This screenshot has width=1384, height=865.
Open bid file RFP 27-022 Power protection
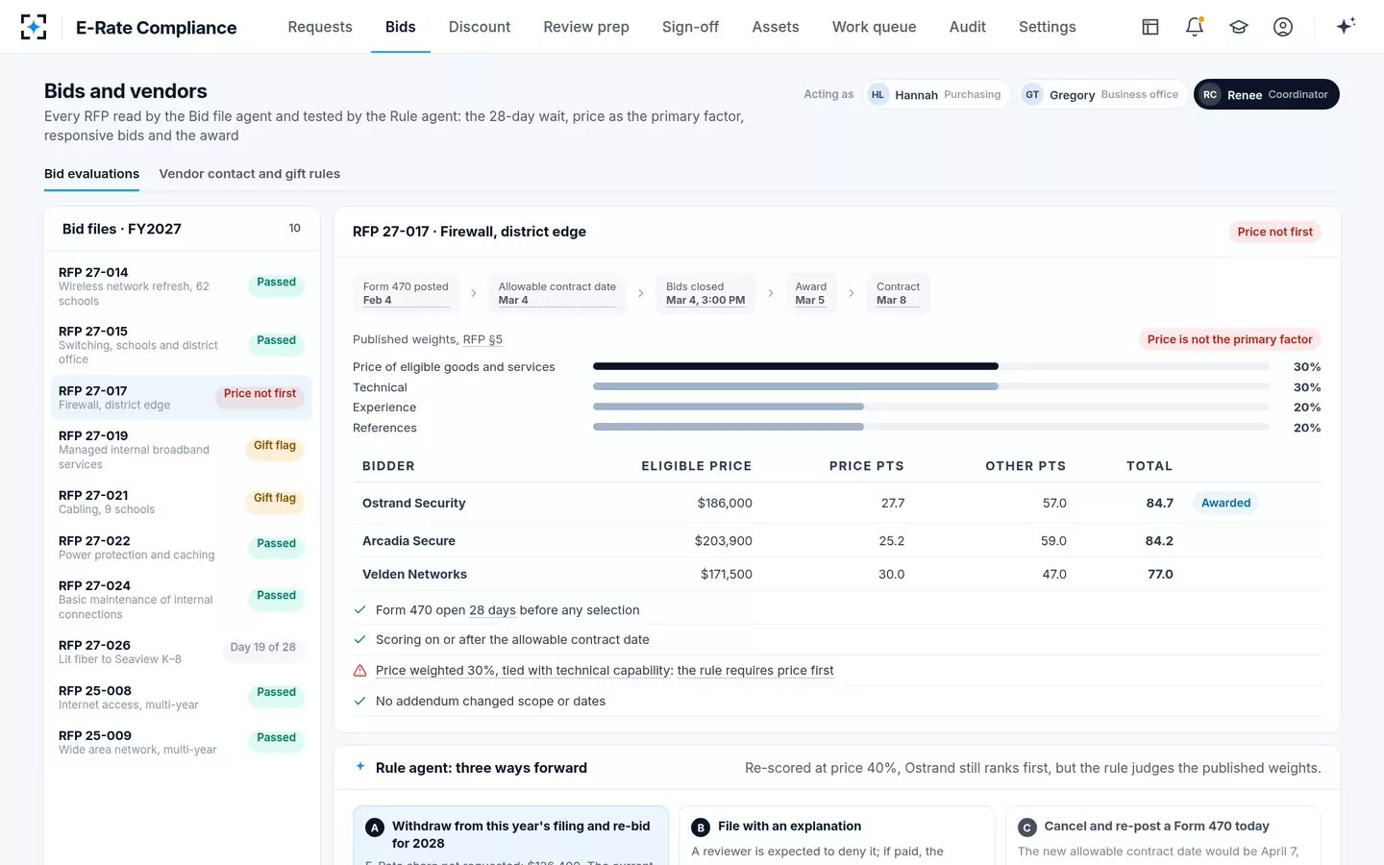(182, 547)
